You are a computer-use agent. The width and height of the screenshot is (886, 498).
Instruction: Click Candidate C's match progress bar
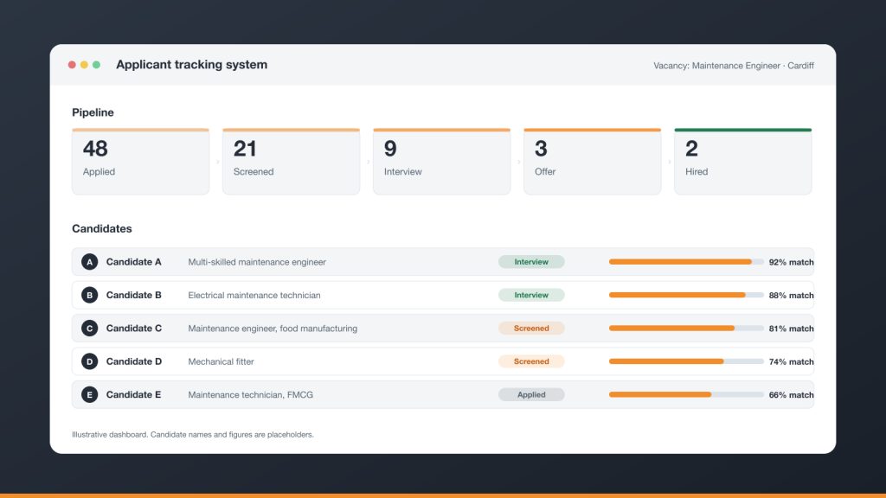(x=686, y=328)
